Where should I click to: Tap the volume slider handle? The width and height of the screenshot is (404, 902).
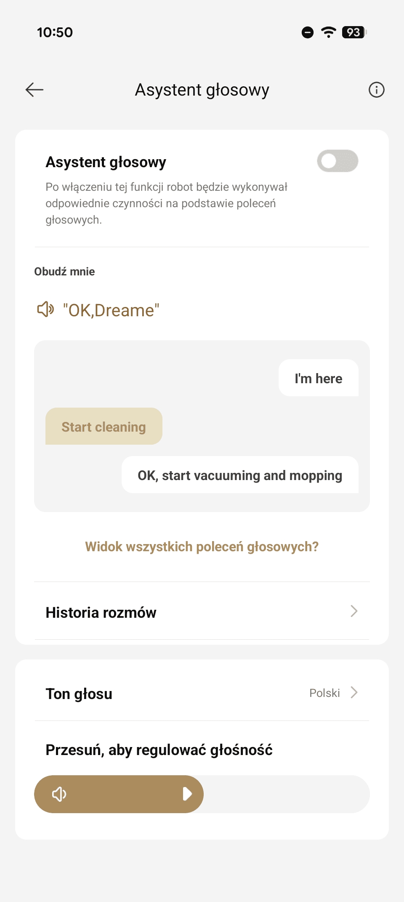tap(187, 794)
